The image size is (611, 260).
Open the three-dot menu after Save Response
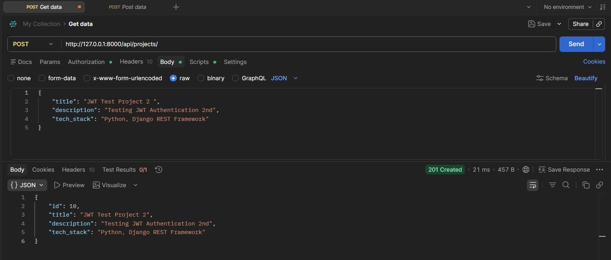[600, 170]
